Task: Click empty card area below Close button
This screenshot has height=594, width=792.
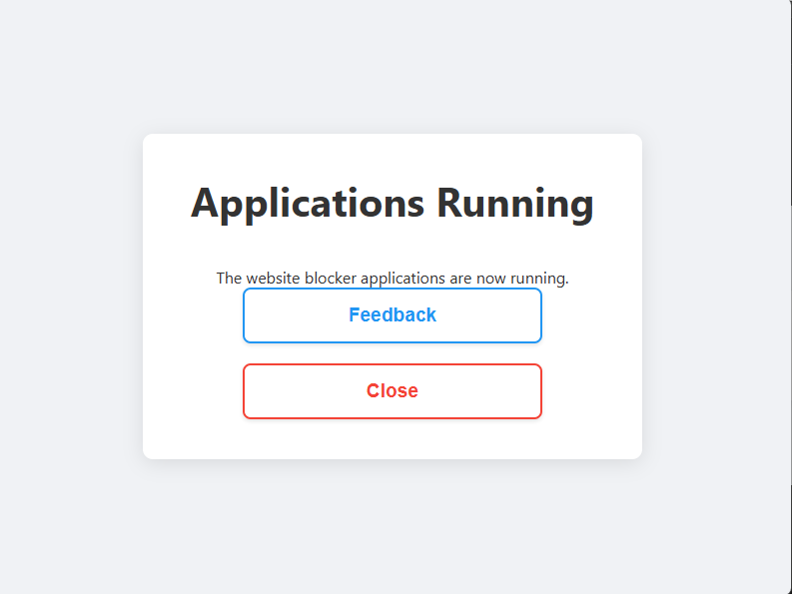Action: (x=393, y=439)
